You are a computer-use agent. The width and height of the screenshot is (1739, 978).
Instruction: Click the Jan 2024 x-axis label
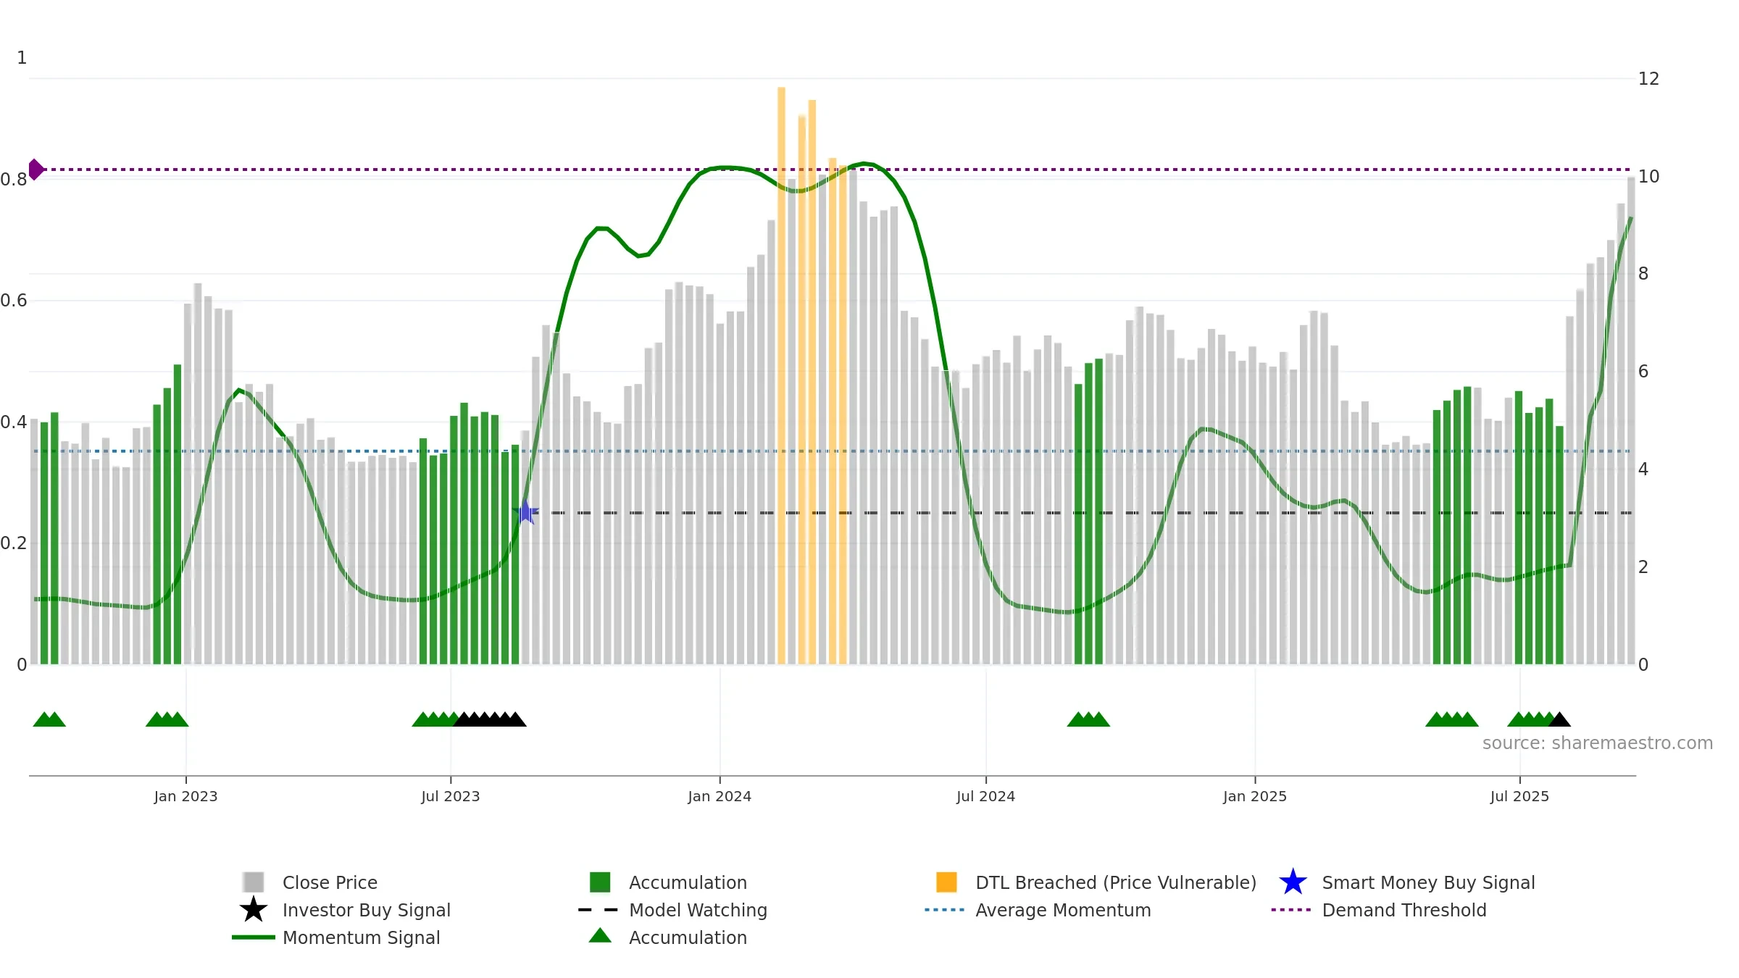click(x=720, y=796)
